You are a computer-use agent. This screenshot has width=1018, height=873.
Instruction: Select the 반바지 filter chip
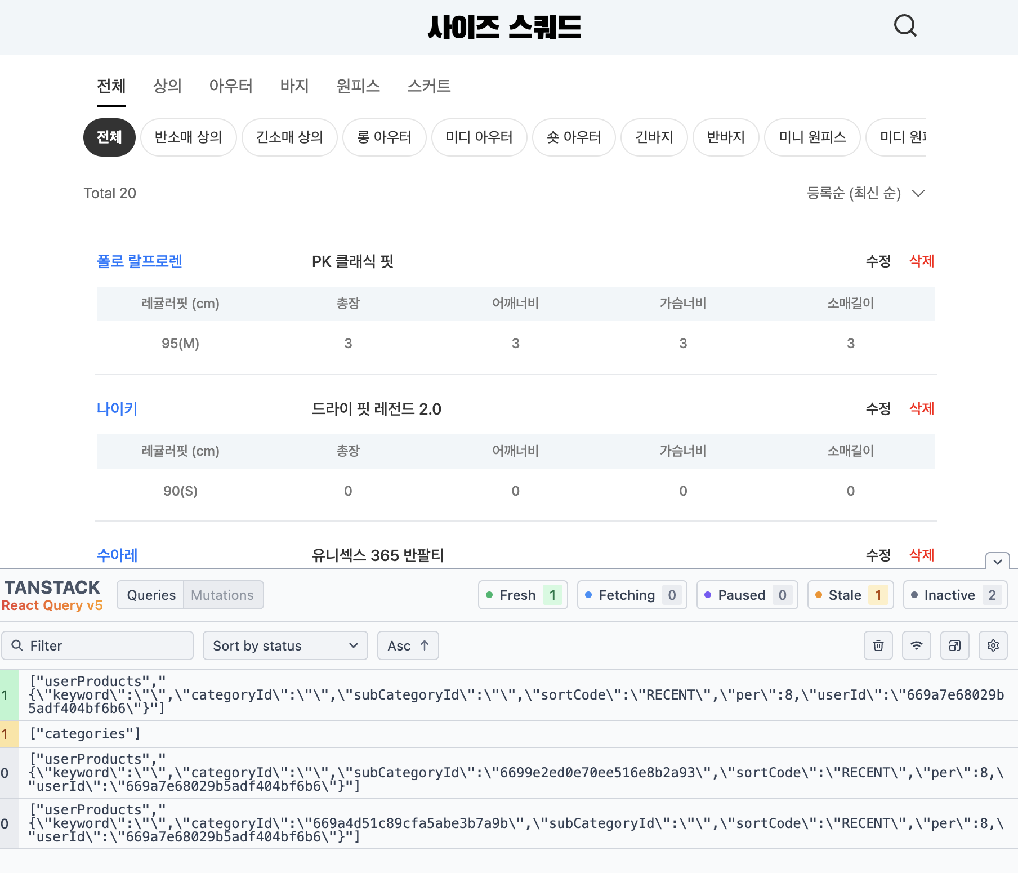pos(726,137)
